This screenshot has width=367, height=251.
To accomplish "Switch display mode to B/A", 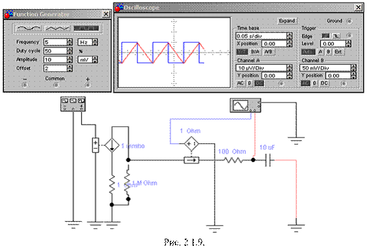I will pos(255,52).
